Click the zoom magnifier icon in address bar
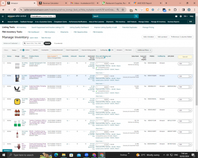198x158 pixels. point(118,9)
